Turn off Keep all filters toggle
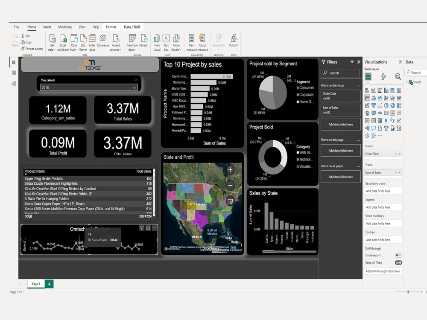The width and height of the screenshot is (427, 320). click(x=398, y=262)
